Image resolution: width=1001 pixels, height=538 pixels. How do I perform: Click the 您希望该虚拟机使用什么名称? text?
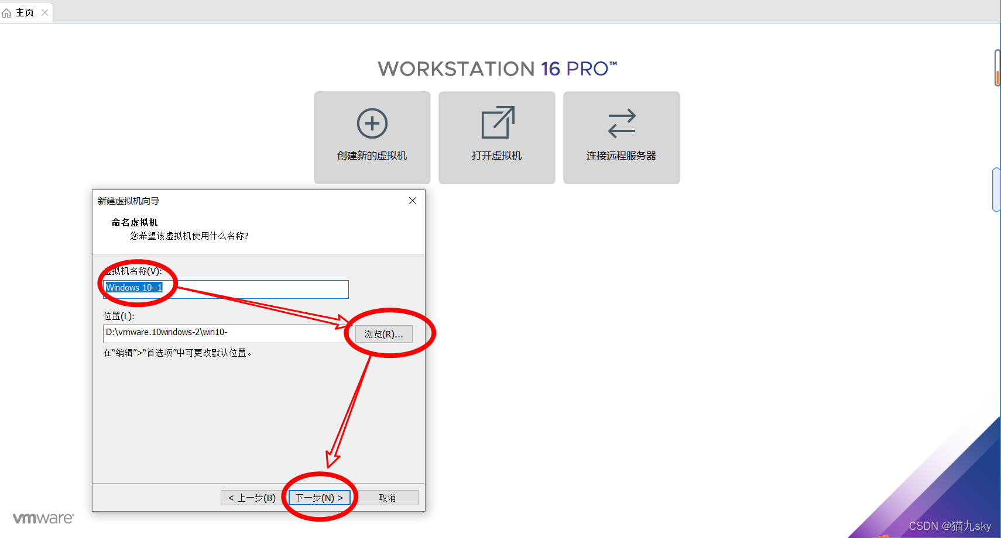(x=189, y=236)
